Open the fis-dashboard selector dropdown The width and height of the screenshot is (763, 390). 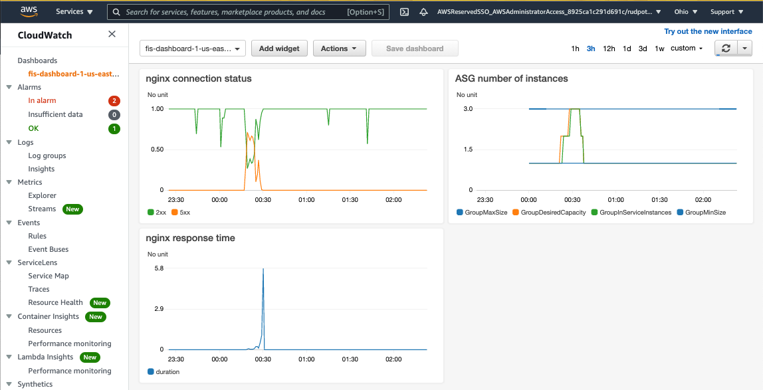193,49
